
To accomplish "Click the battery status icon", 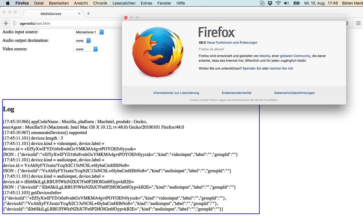I will [x=296, y=3].
